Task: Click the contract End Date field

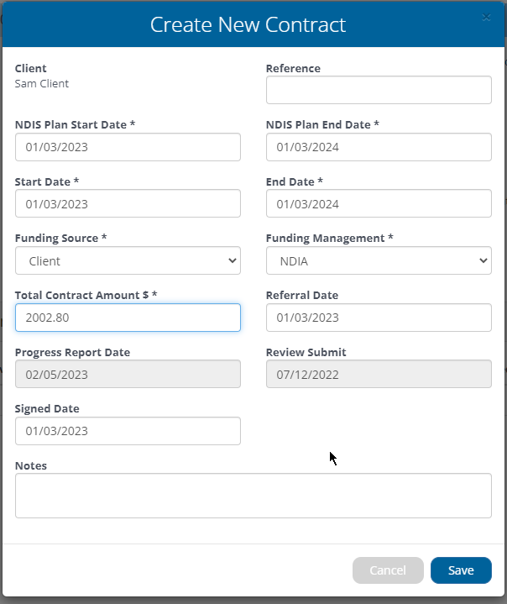Action: point(379,203)
